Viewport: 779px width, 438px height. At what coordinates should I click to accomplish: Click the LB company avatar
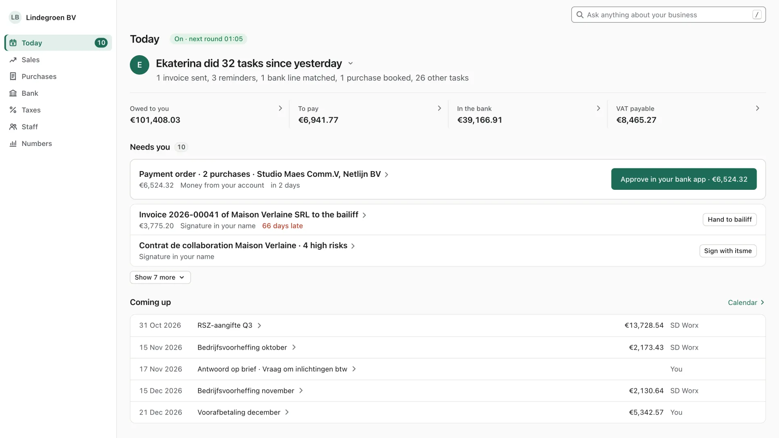[x=15, y=17]
